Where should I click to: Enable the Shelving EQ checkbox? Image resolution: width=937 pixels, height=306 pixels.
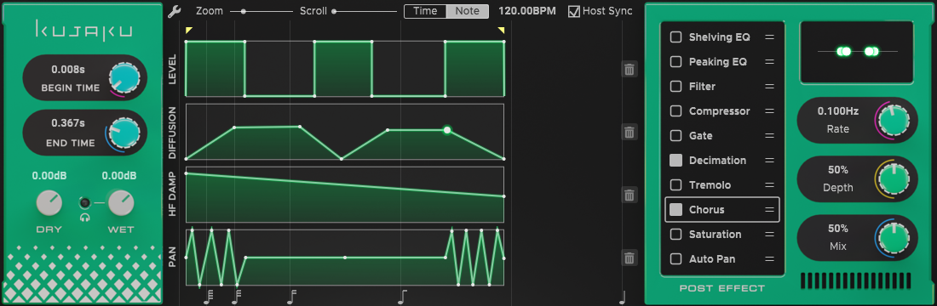click(675, 37)
